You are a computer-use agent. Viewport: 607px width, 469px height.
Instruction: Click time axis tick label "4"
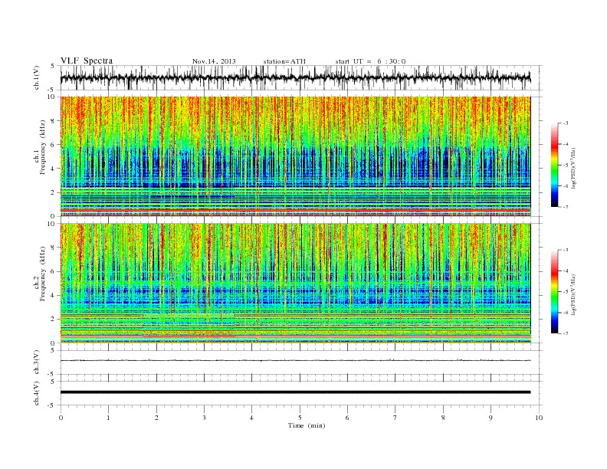pyautogui.click(x=252, y=418)
